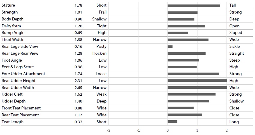
Task: Select the Rear Udder Width bar
Action: click(197, 87)
